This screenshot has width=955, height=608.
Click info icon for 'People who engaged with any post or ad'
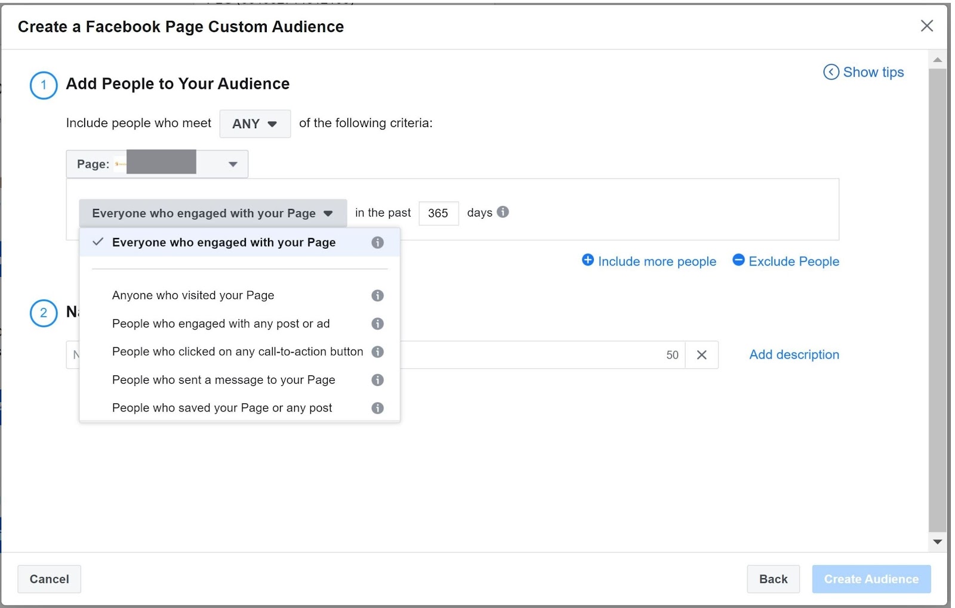tap(377, 323)
